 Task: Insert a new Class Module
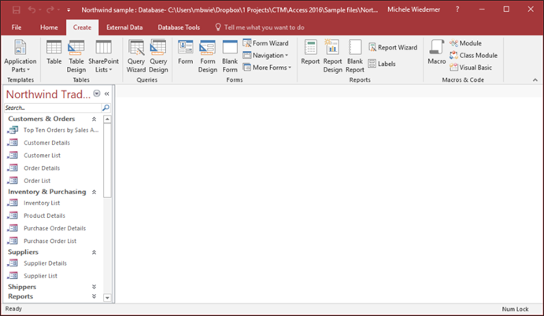[473, 56]
